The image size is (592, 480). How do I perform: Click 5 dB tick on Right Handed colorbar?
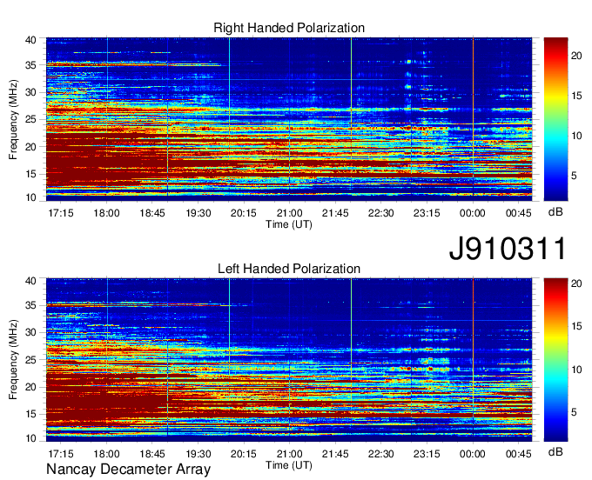tap(574, 176)
